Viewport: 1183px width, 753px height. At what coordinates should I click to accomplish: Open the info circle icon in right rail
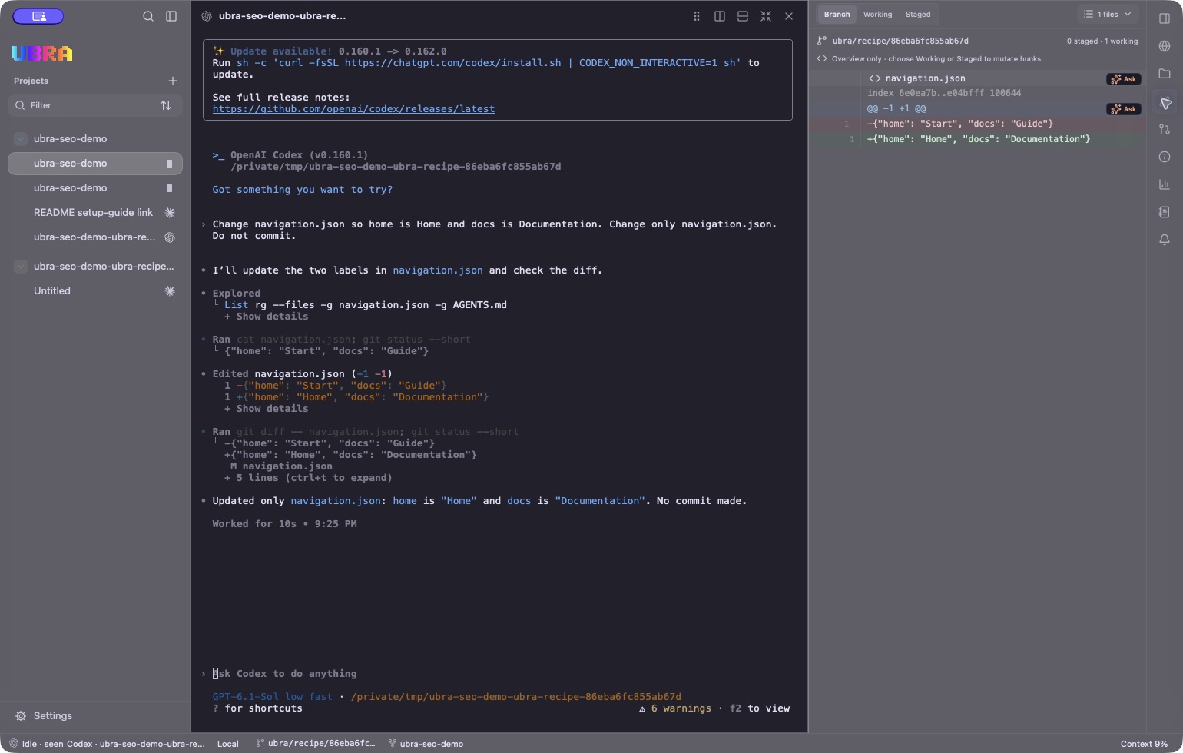[x=1165, y=157]
